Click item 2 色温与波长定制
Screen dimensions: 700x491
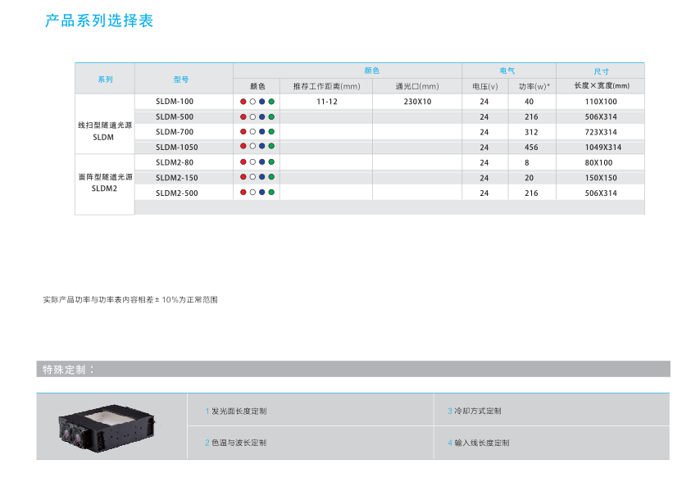click(x=236, y=443)
